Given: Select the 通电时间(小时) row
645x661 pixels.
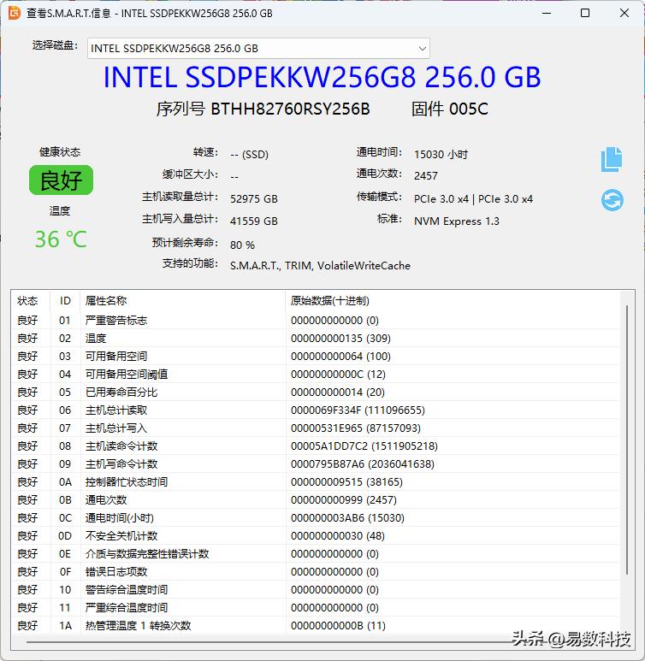Looking at the screenshot, I should 316,517.
